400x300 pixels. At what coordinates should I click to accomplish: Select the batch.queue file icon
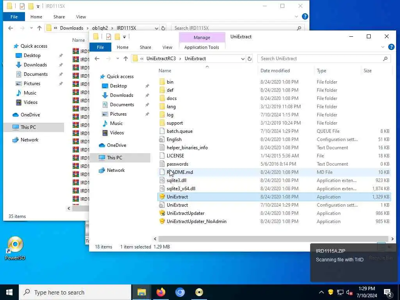tap(162, 131)
